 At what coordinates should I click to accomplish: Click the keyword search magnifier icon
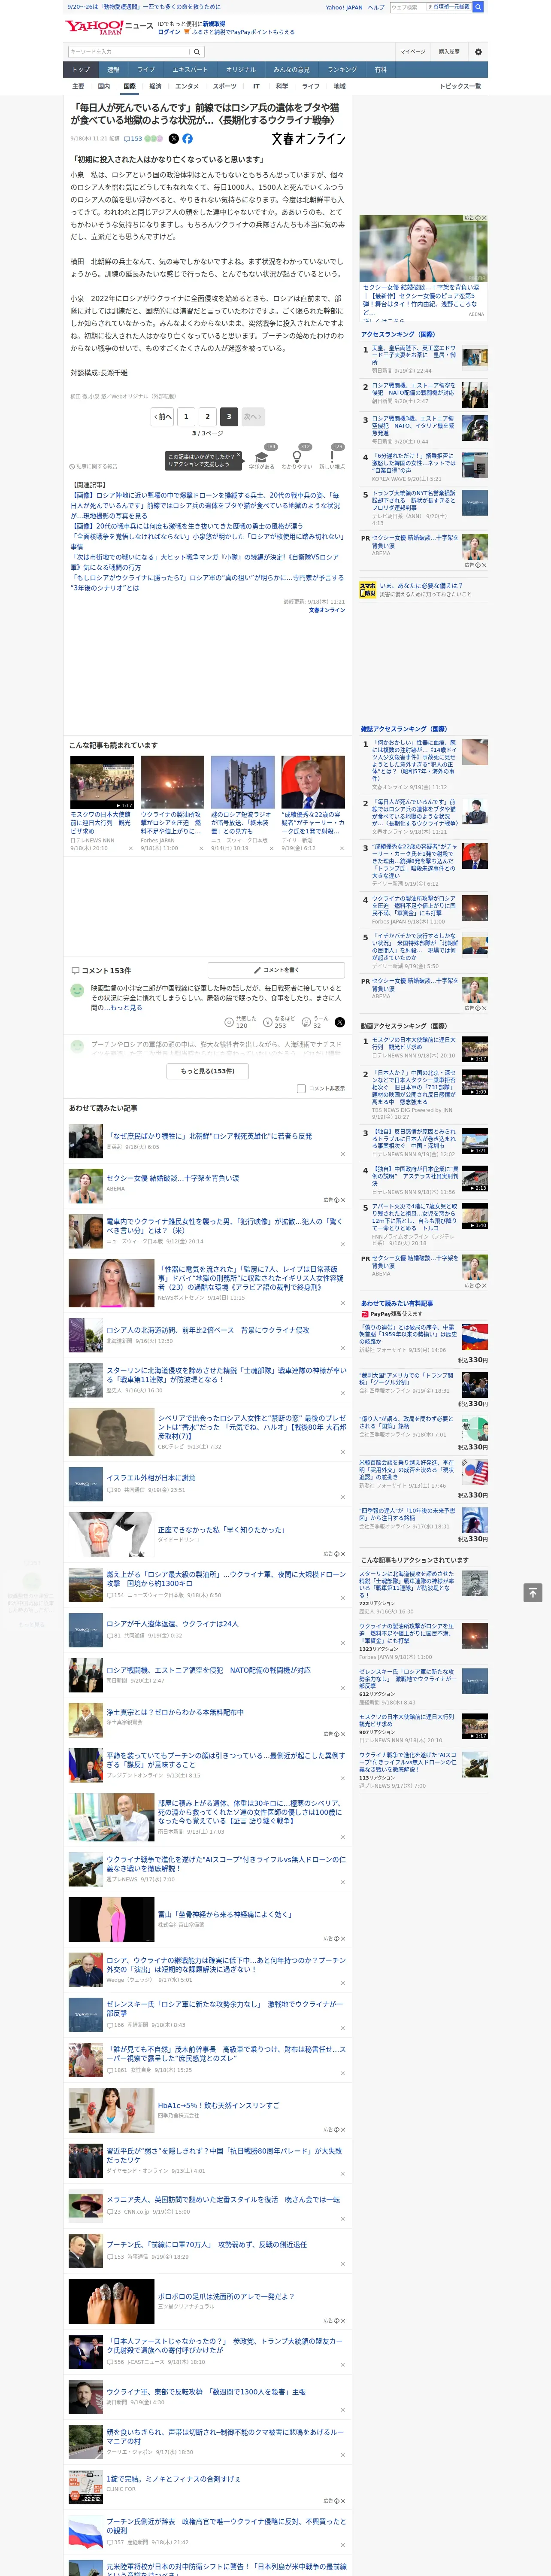point(197,52)
